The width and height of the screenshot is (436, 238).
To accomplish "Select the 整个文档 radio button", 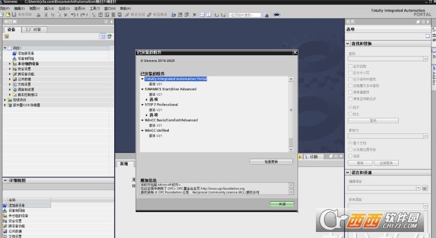I will pos(350,143).
